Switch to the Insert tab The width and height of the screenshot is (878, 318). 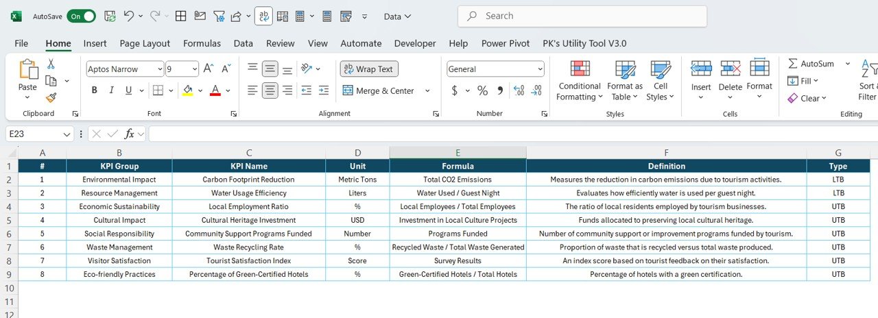95,43
